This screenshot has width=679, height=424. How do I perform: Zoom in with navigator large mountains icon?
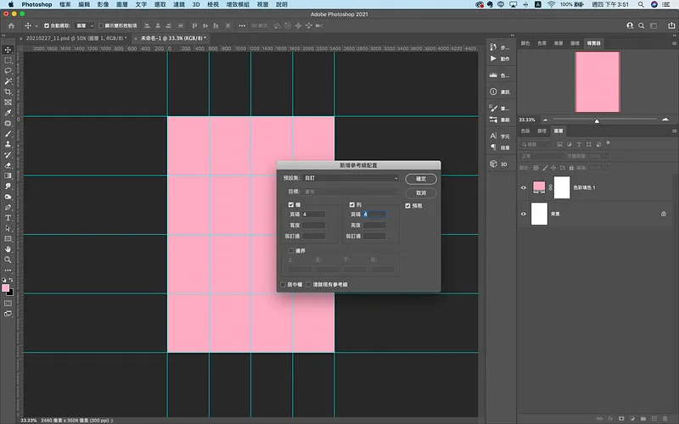tap(665, 120)
